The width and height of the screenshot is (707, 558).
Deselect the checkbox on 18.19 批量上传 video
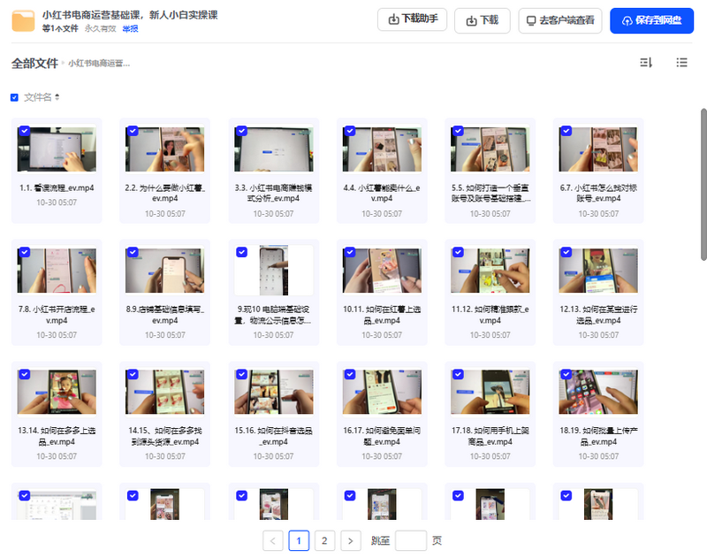pyautogui.click(x=566, y=375)
